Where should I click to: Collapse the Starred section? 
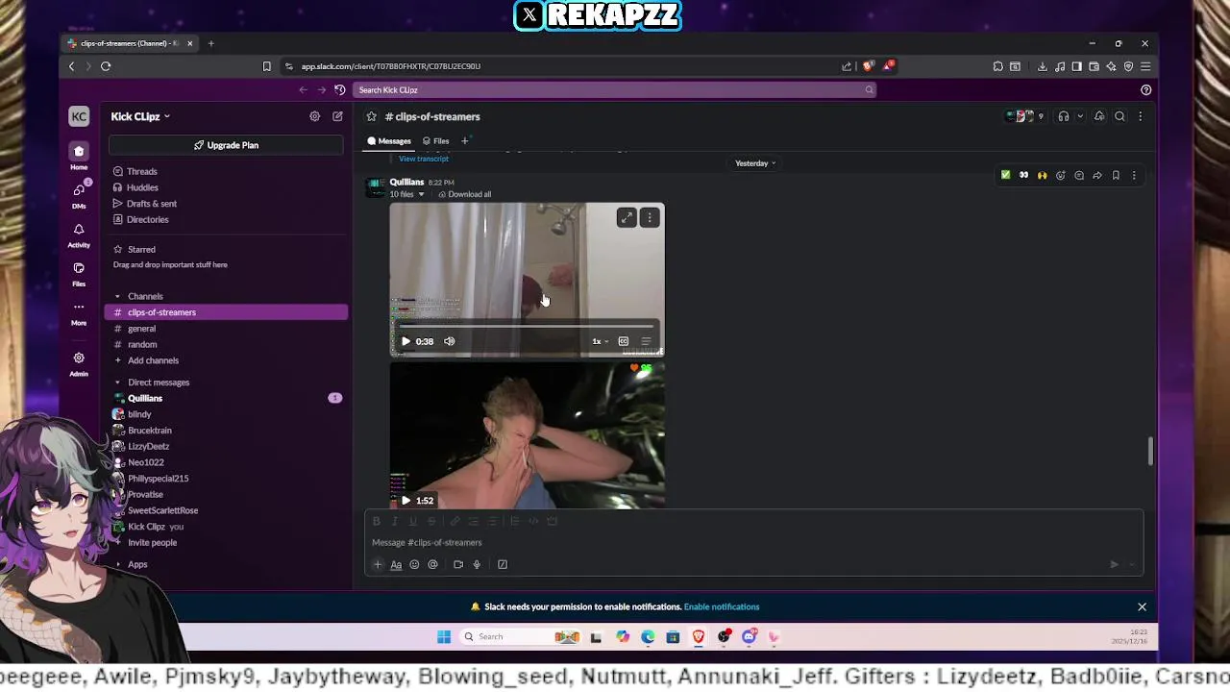(117, 249)
